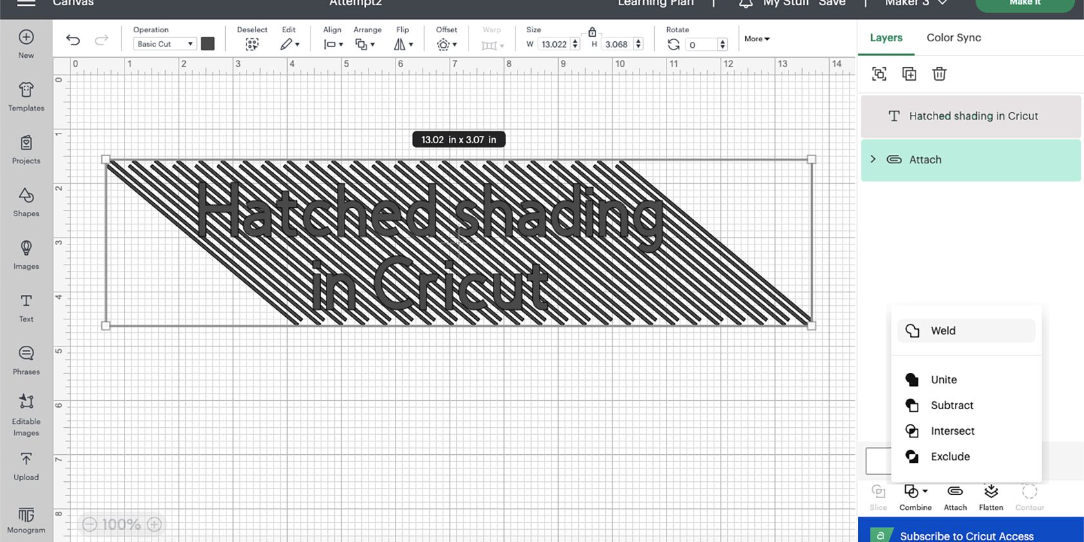Click the Make It button
Viewport: 1084px width, 542px height.
[x=1025, y=4]
